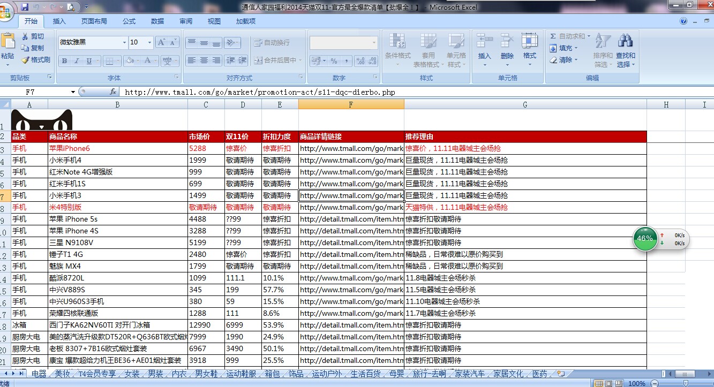Open print preview in quick access toolbar
This screenshot has width=714, height=387.
tap(71, 7)
